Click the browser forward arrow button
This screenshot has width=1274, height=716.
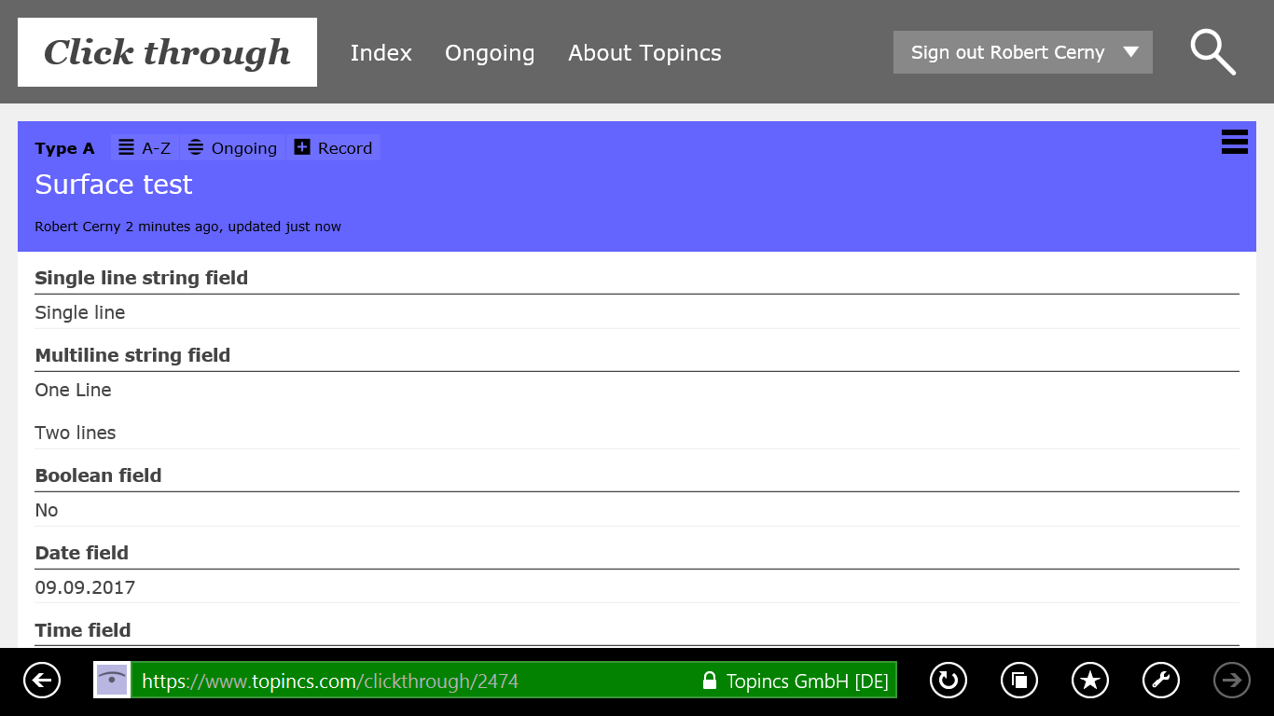[1231, 681]
